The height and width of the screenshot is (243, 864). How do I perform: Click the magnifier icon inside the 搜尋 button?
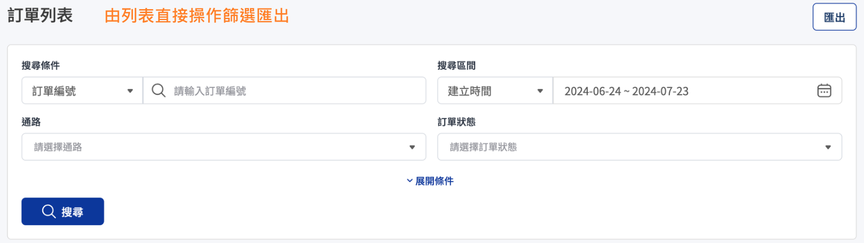click(49, 212)
